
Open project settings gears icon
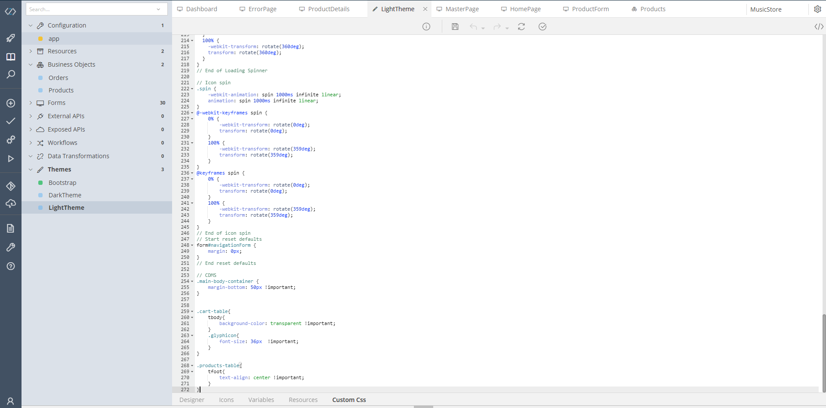click(x=11, y=140)
